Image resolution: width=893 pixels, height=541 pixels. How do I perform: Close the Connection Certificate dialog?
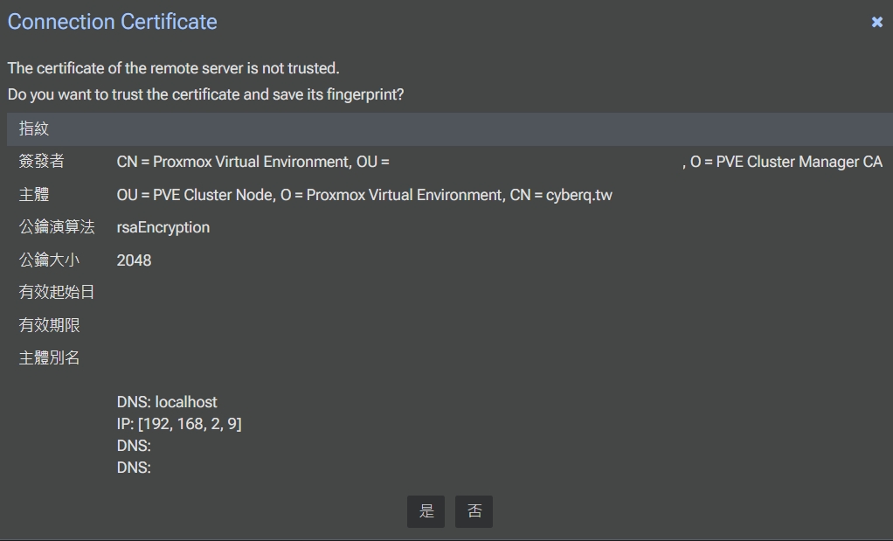(877, 23)
